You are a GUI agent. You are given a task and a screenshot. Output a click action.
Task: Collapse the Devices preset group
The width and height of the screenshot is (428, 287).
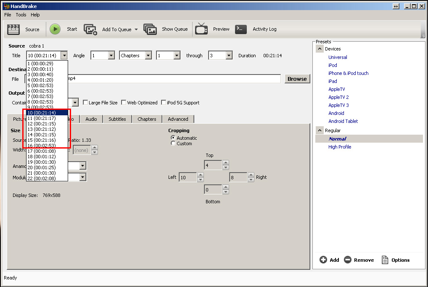[x=320, y=49]
